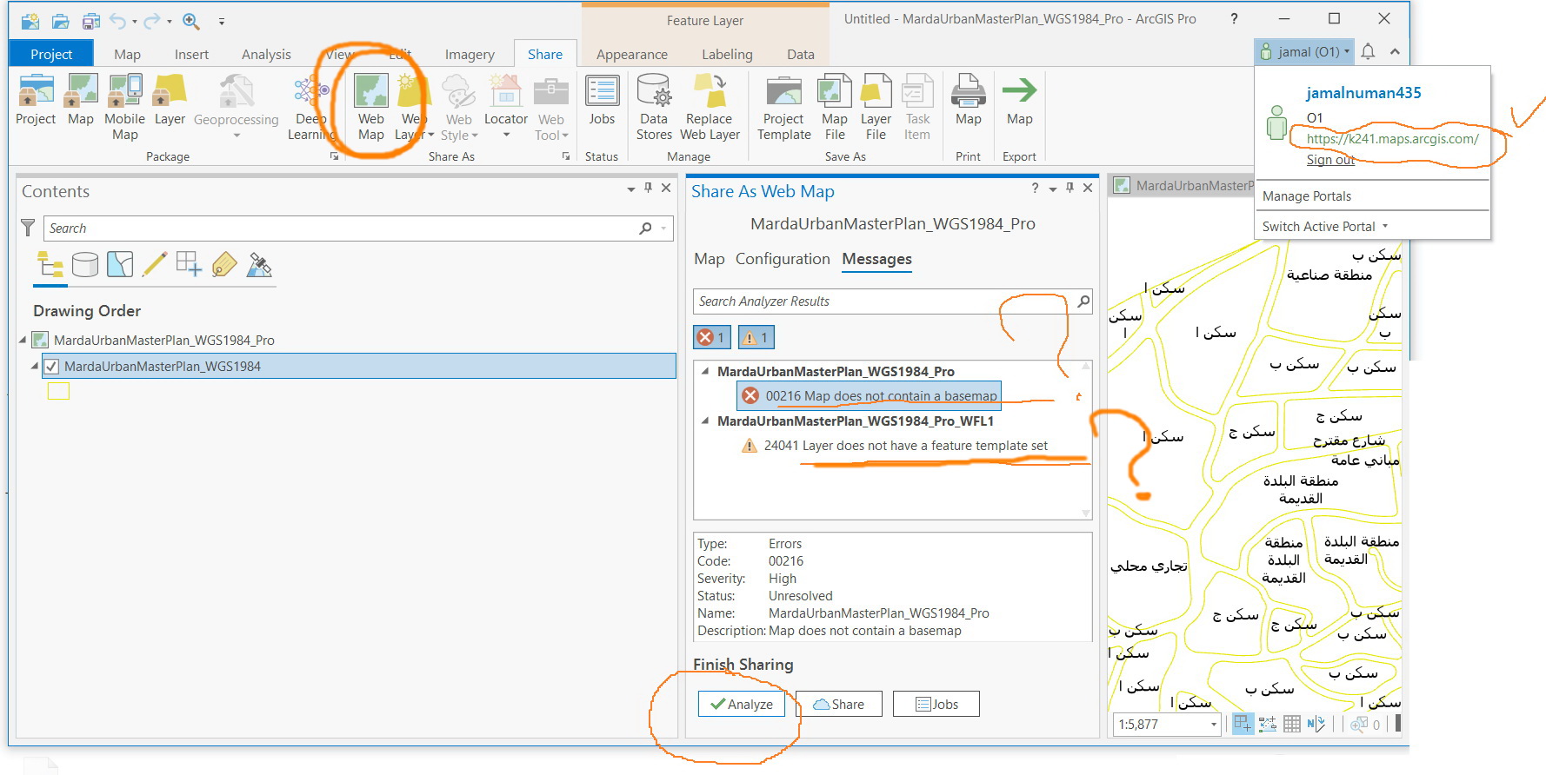
Task: Close the Share As Web Map pane
Action: click(x=1087, y=188)
